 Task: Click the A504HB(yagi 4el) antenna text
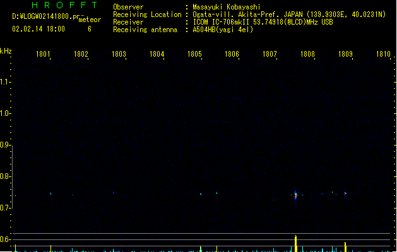223,30
